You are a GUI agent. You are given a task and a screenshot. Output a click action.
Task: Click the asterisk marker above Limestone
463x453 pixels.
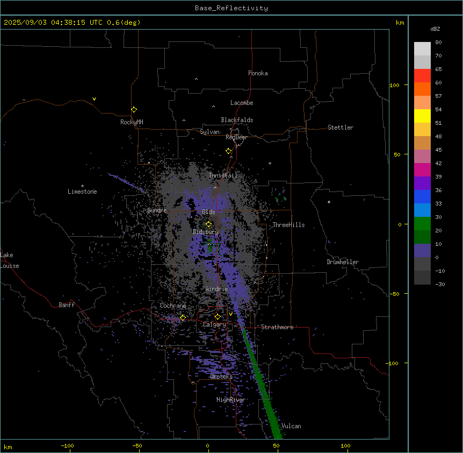click(82, 186)
